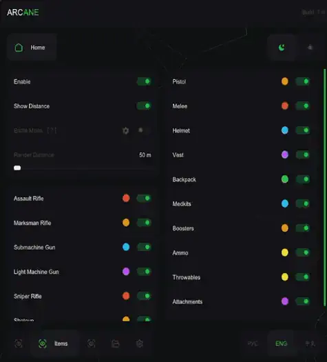
Task: Toggle the Boosters switch
Action: click(303, 228)
